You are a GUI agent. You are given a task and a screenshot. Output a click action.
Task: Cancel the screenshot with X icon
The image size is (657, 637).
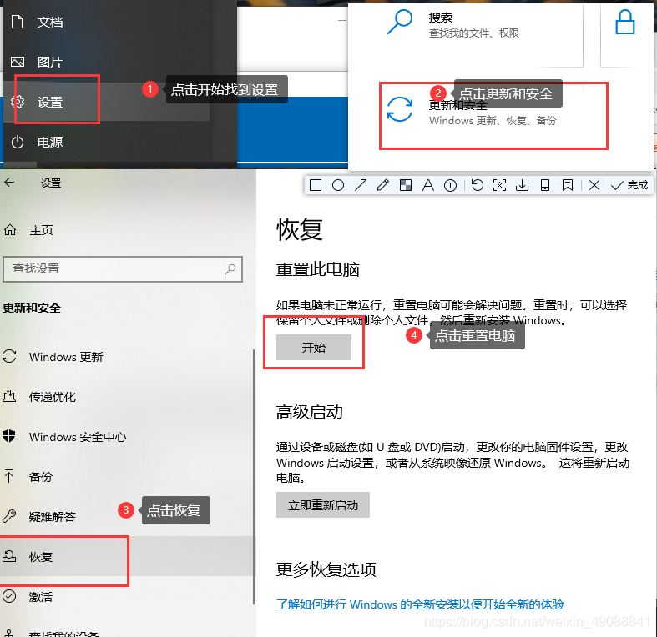[x=594, y=185]
